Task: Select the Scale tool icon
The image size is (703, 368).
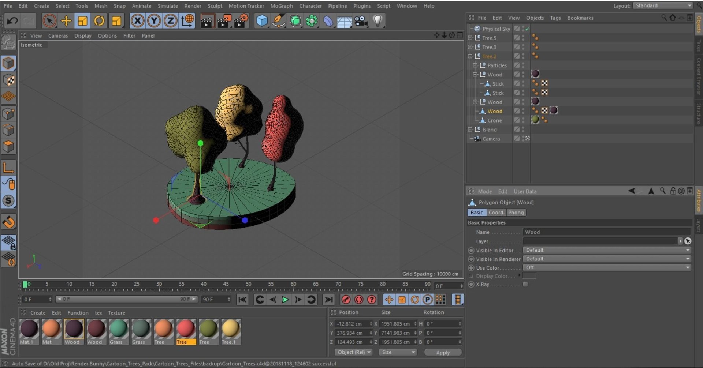Action: point(82,21)
